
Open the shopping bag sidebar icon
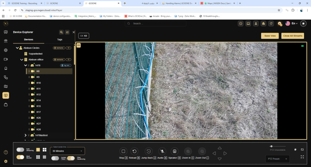point(6,104)
